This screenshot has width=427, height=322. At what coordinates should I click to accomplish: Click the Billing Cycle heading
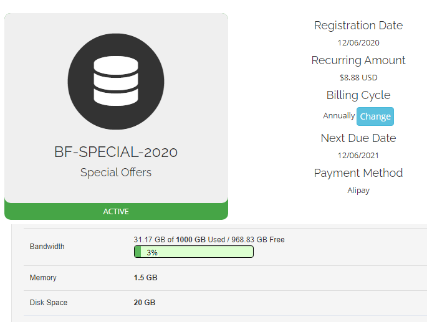358,95
